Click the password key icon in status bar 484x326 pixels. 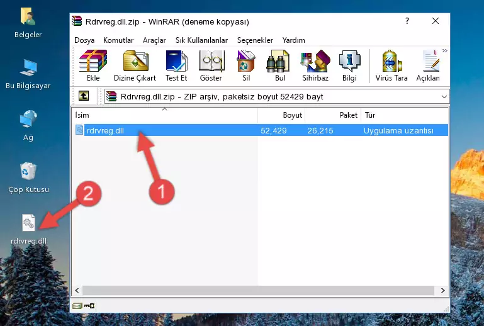tap(89, 306)
